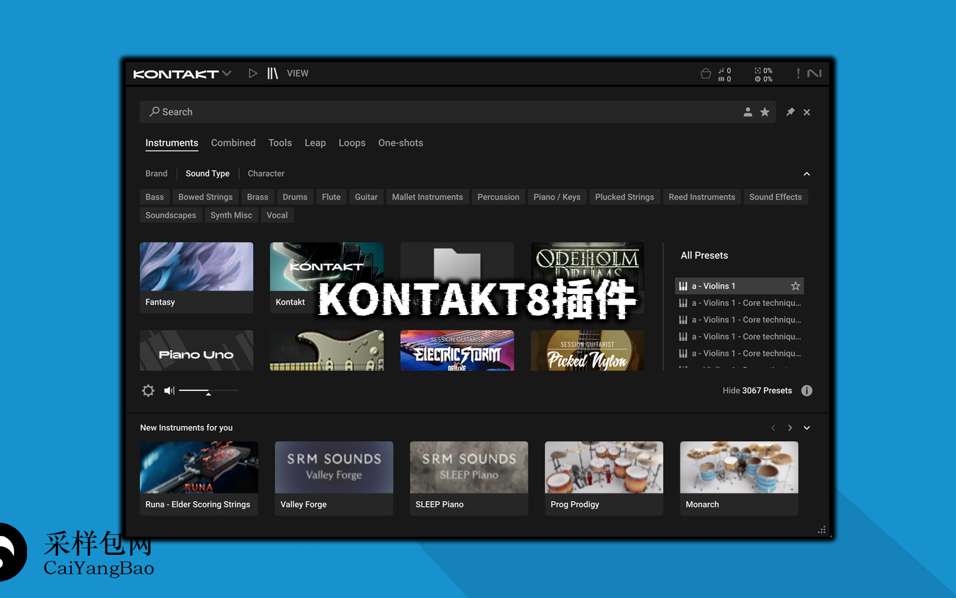Image resolution: width=956 pixels, height=598 pixels.
Task: Click Hide 3067 Presets link
Action: point(756,390)
